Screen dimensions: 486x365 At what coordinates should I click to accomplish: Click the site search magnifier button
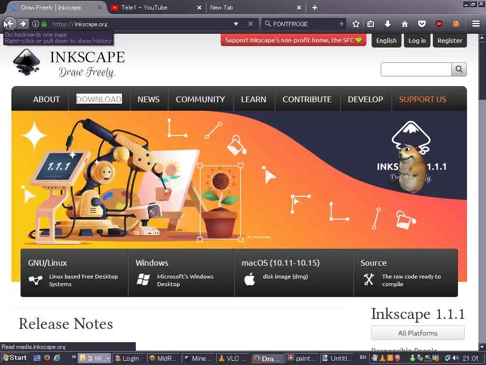[459, 69]
